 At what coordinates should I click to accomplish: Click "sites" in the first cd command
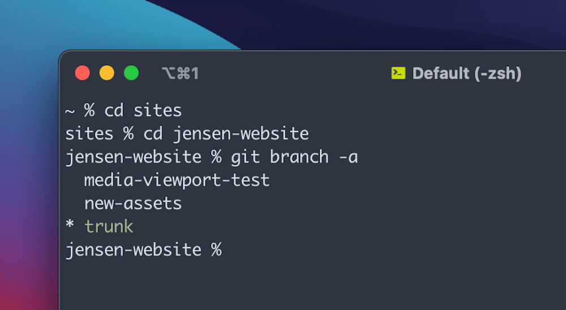click(x=157, y=111)
